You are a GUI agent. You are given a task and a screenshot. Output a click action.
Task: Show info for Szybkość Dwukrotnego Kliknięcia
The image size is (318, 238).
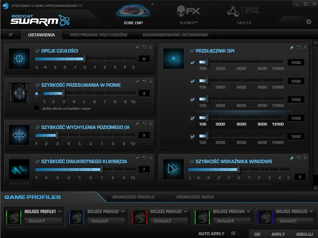pyautogui.click(x=151, y=158)
